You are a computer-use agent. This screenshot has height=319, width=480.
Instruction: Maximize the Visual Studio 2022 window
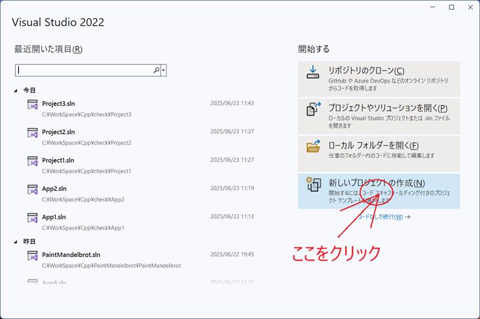coord(451,7)
